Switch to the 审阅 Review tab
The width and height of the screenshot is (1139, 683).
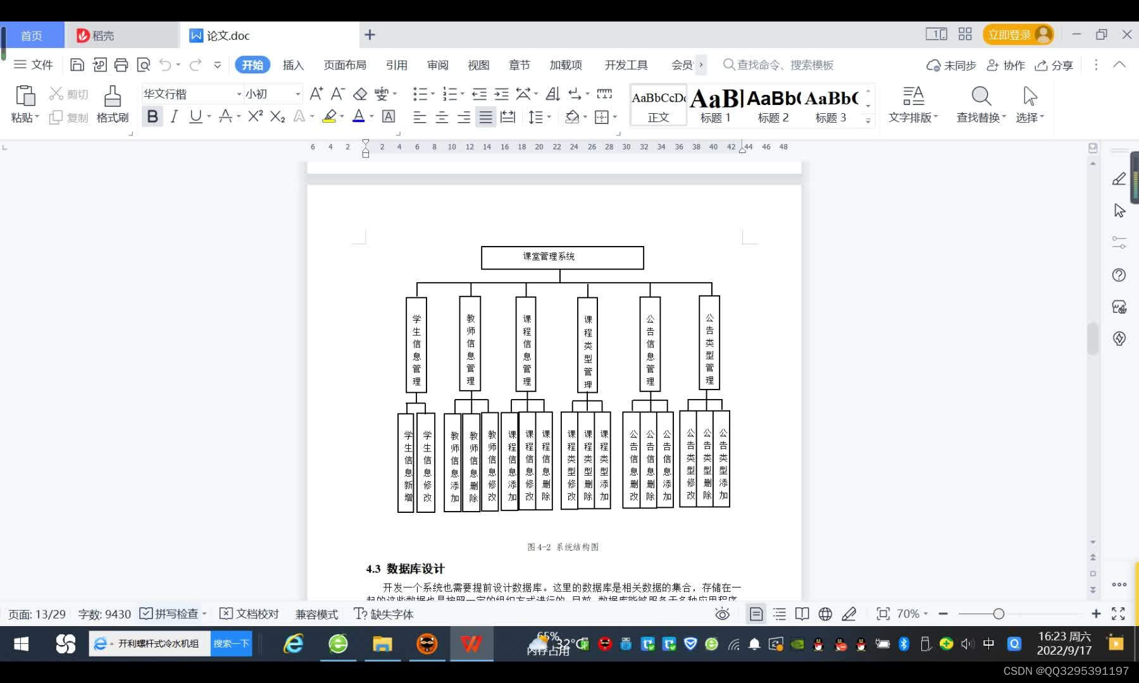pyautogui.click(x=437, y=65)
